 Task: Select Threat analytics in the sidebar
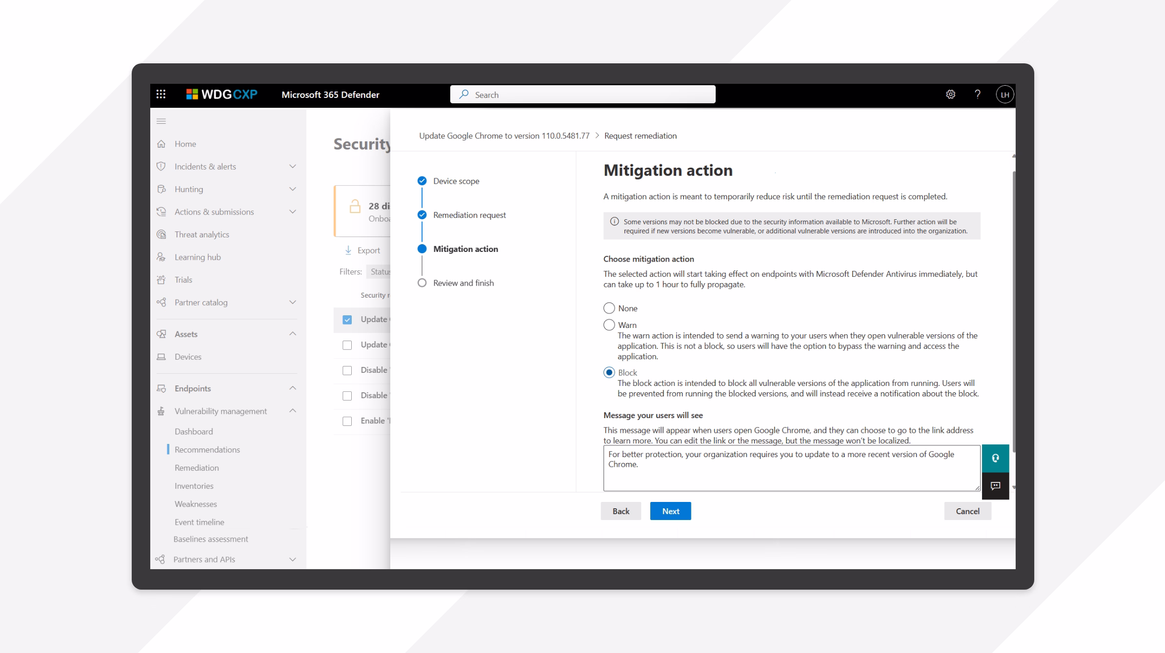coord(202,234)
